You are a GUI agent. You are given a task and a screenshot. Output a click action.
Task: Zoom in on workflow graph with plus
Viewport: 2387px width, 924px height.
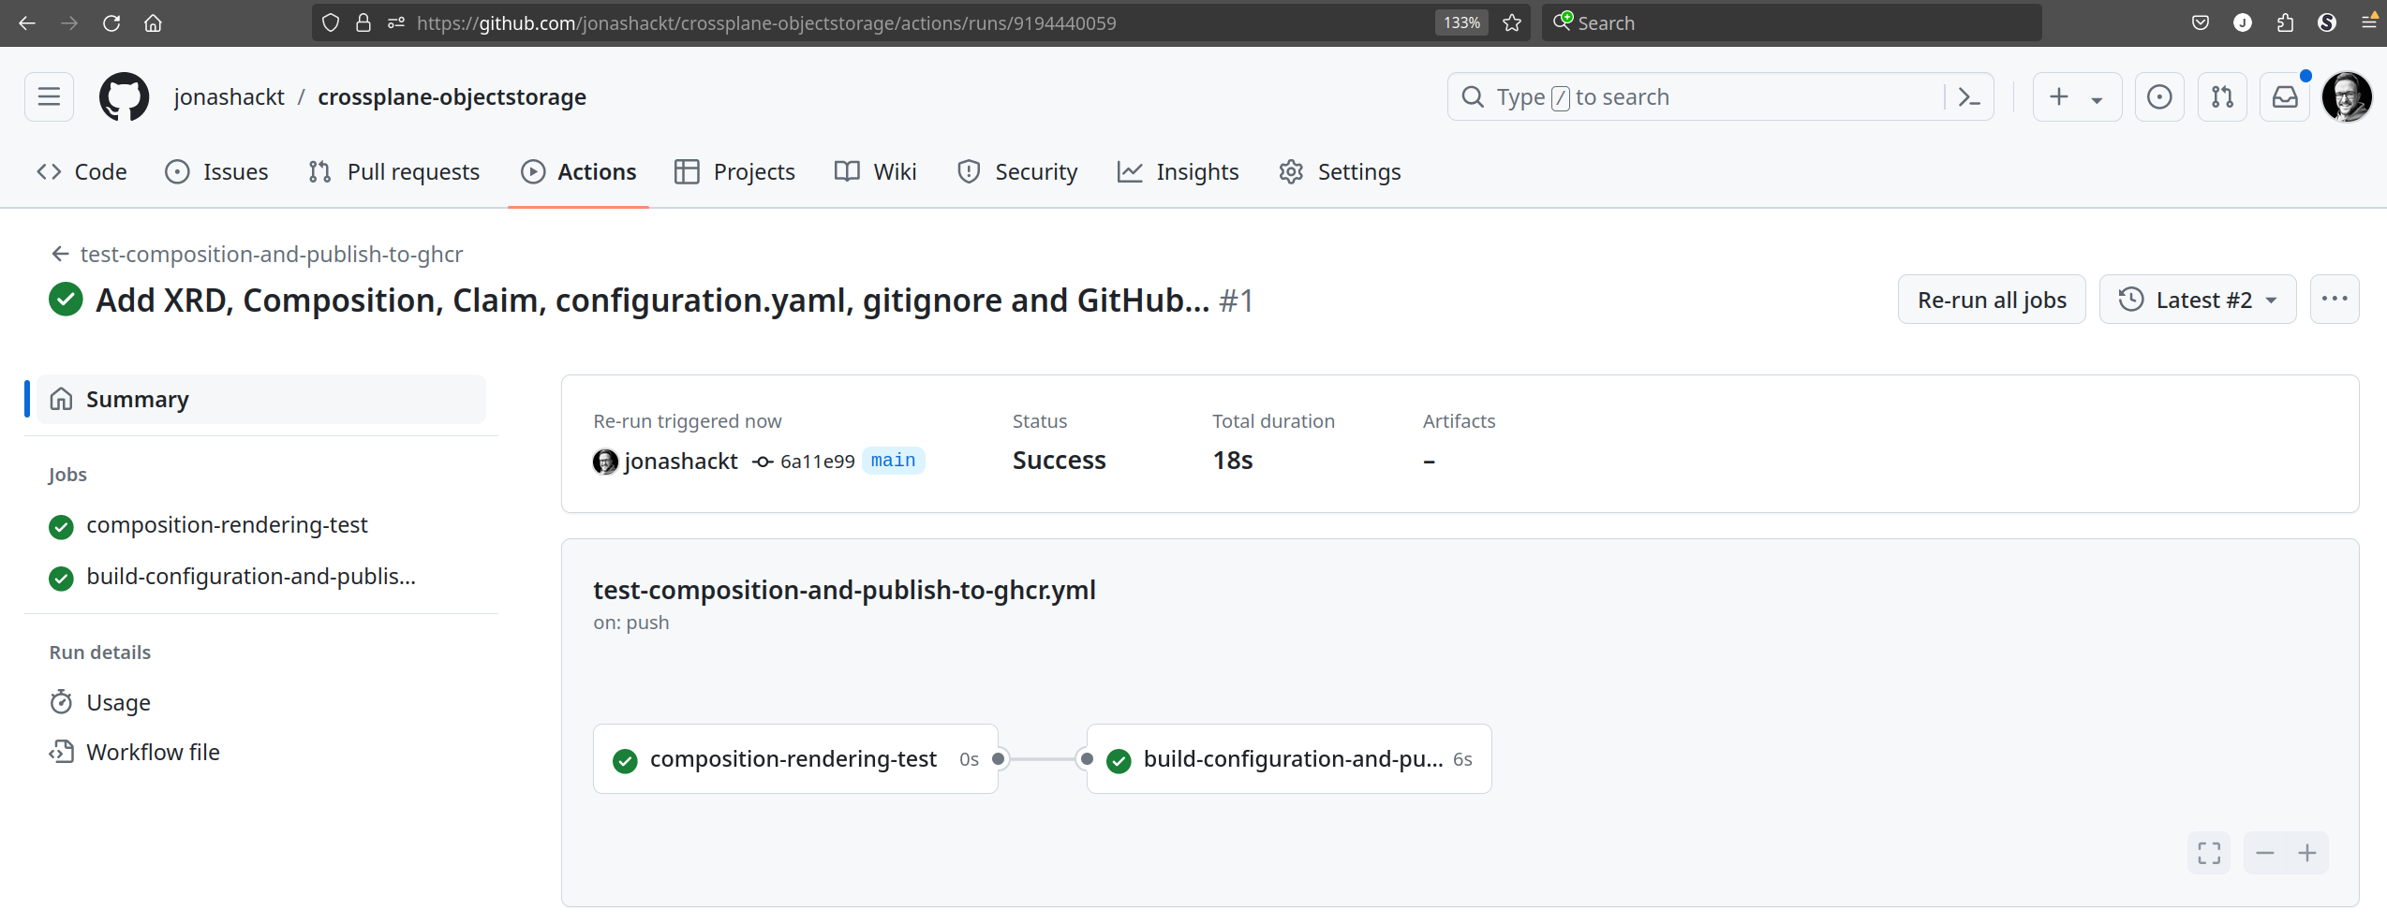[x=2307, y=853]
